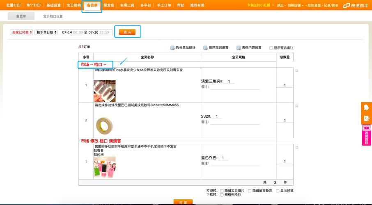The width and height of the screenshot is (372, 205).
Task: Switch to the 备货单 sub-tab
Action: click(x=21, y=16)
